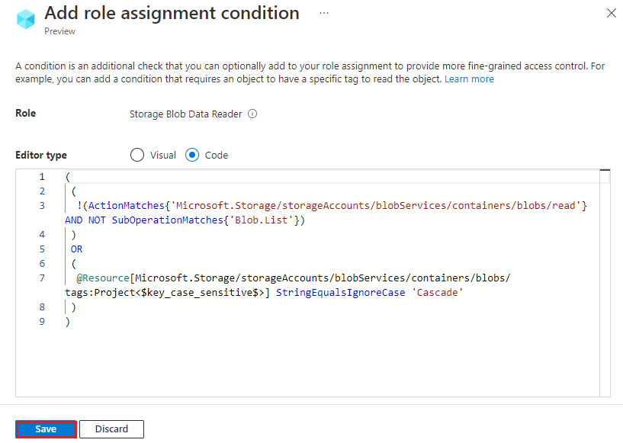The height and width of the screenshot is (443, 623).
Task: Click line number 7 in the editor gutter
Action: 42,278
